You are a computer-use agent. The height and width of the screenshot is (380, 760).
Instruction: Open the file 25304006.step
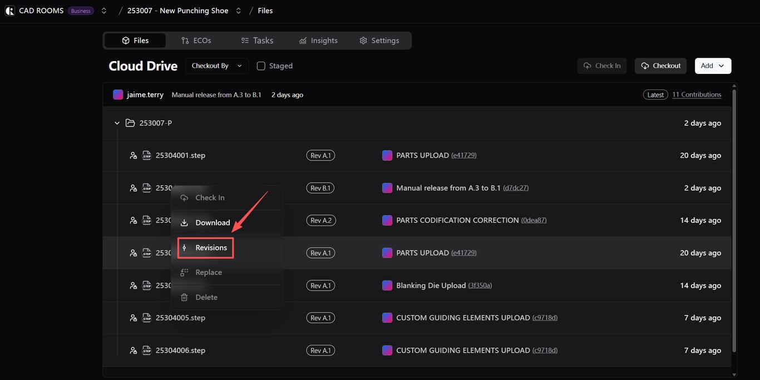pyautogui.click(x=180, y=351)
